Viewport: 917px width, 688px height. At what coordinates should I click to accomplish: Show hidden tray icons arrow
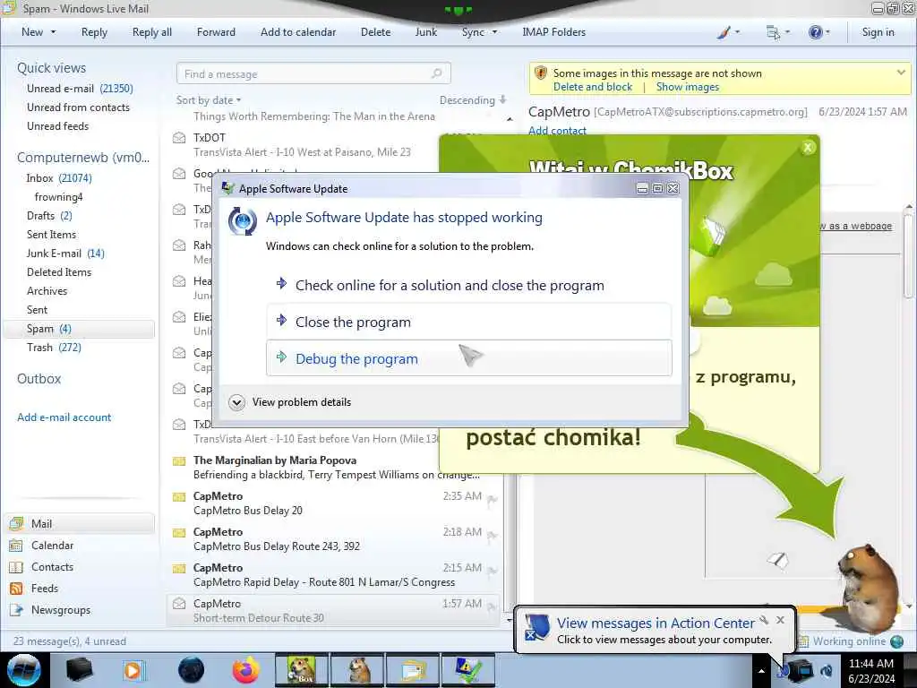tap(761, 671)
